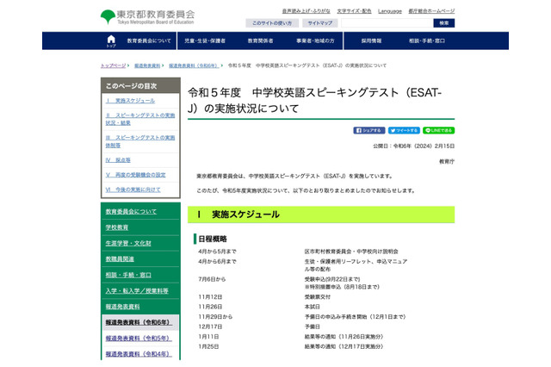Image resolution: width=551 pixels, height=367 pixels.
Task: Open 学校教育 in the green sidebar
Action: pos(117,227)
